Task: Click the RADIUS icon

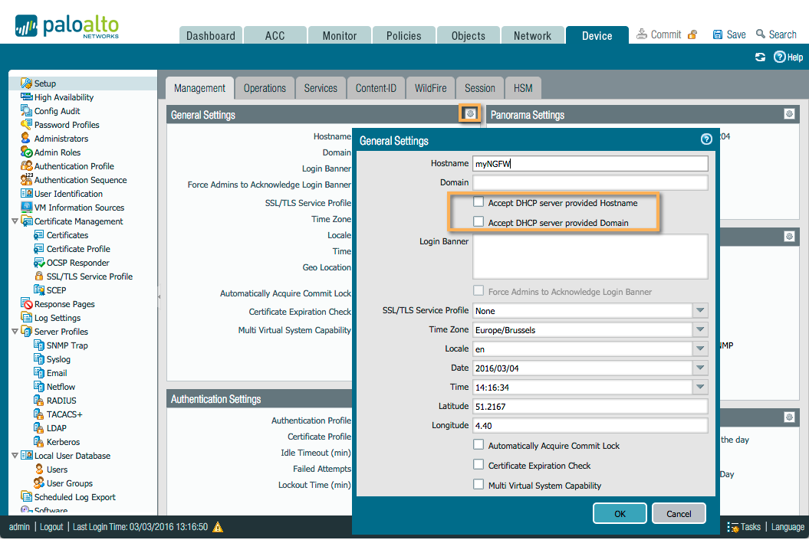Action: 38,400
